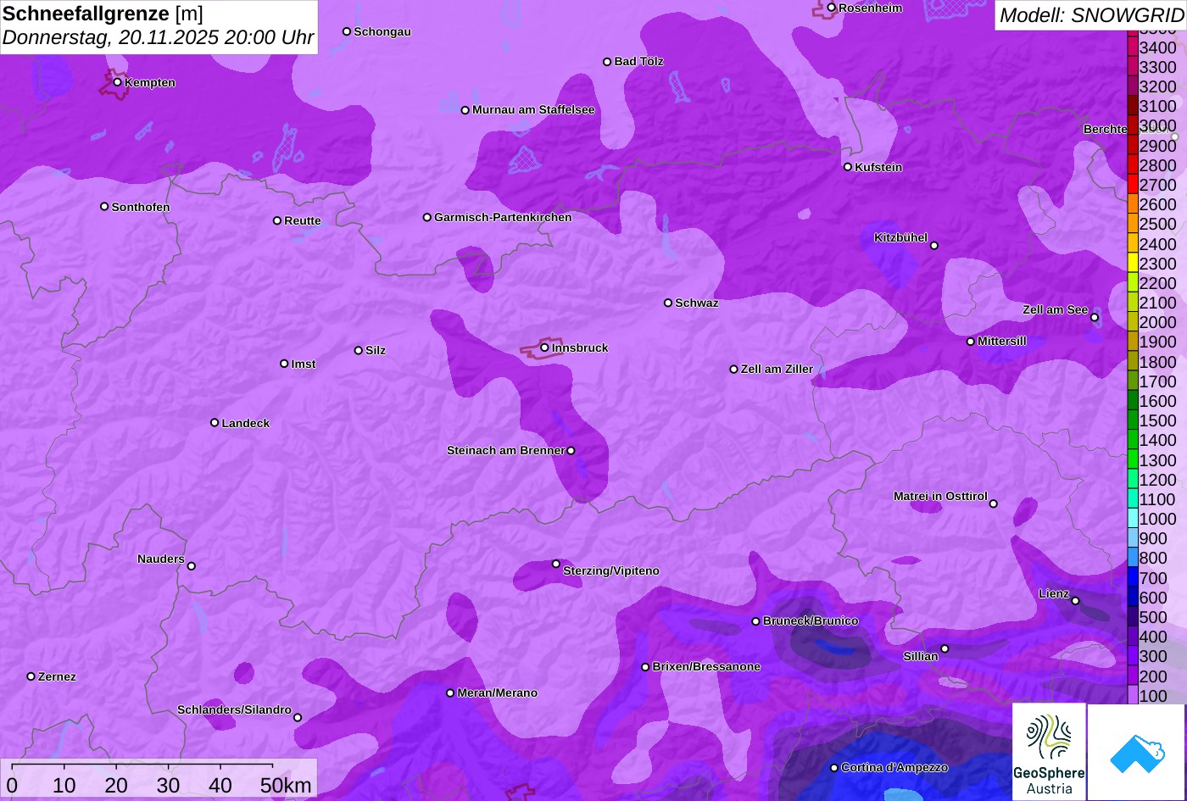Select the Bruneck/Brunico marker
This screenshot has height=801, width=1187.
tap(756, 621)
